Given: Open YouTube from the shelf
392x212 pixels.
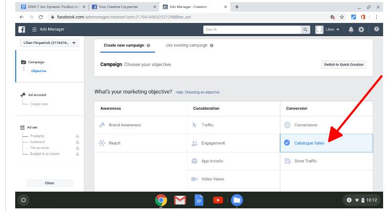Looking at the screenshot, I should coord(218,200).
